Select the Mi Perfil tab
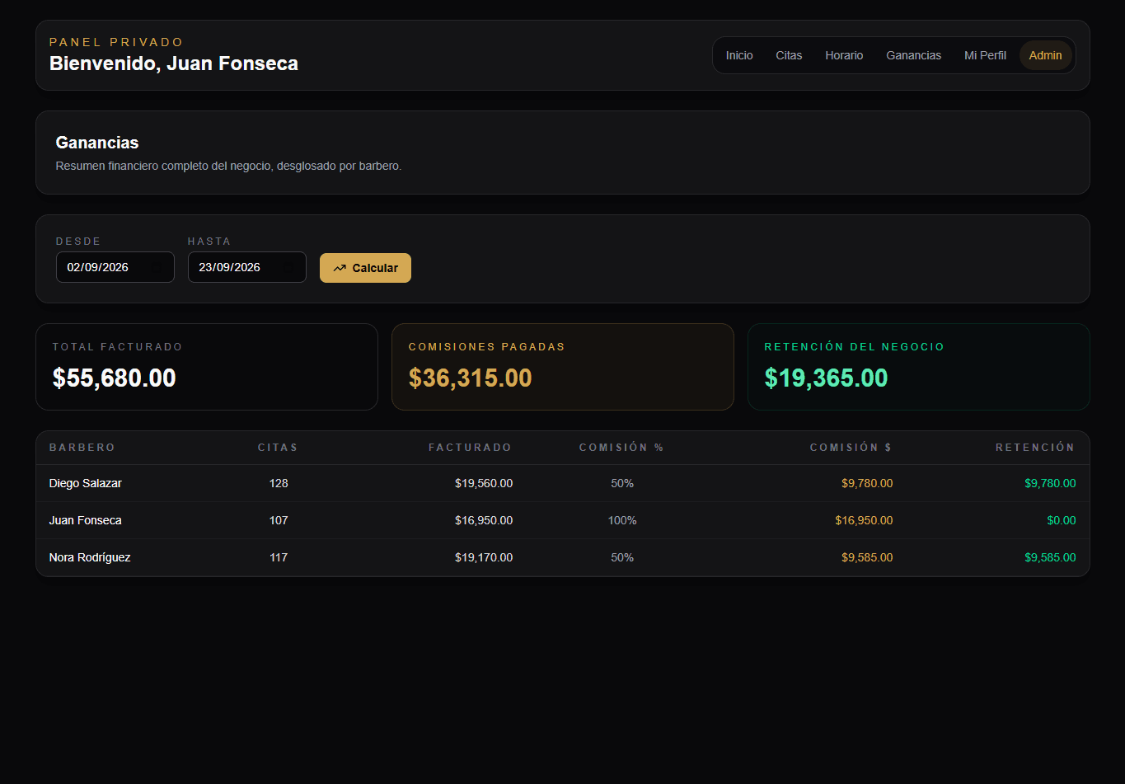This screenshot has width=1125, height=784. [985, 55]
